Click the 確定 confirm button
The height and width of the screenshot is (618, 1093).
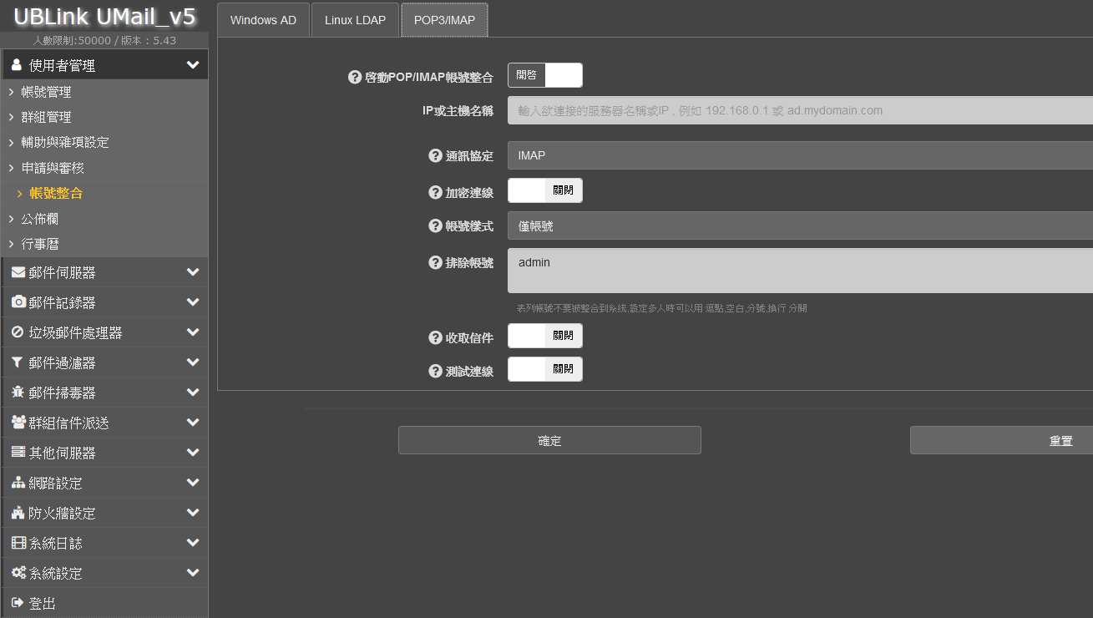pyautogui.click(x=549, y=440)
